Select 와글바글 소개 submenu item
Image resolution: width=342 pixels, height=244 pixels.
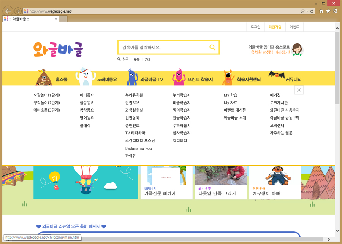pyautogui.click(x=235, y=118)
